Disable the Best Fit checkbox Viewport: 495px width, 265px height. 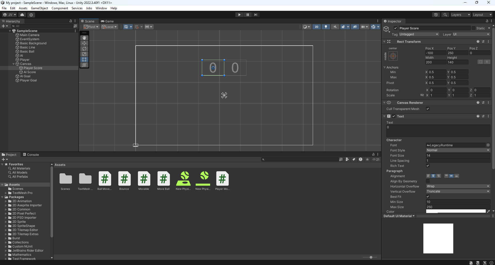[x=428, y=196]
